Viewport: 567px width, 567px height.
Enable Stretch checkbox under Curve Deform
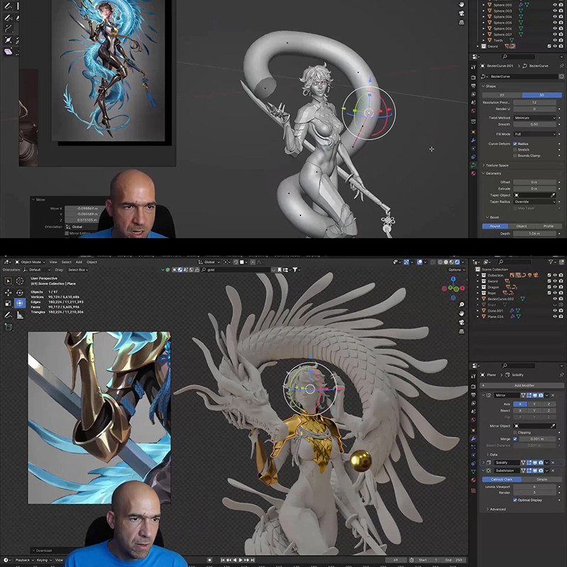[515, 150]
